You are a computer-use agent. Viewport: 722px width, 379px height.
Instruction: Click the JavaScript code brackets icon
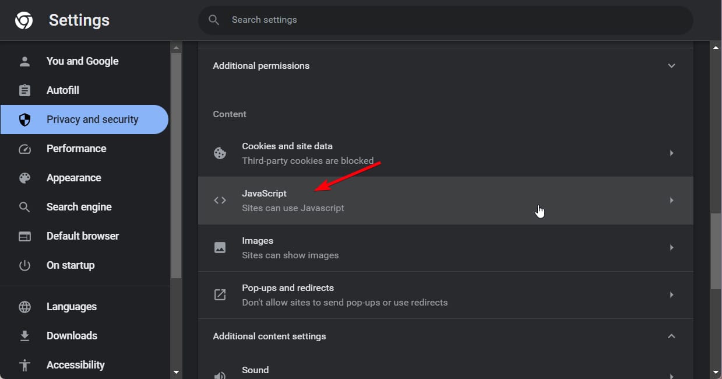click(220, 201)
